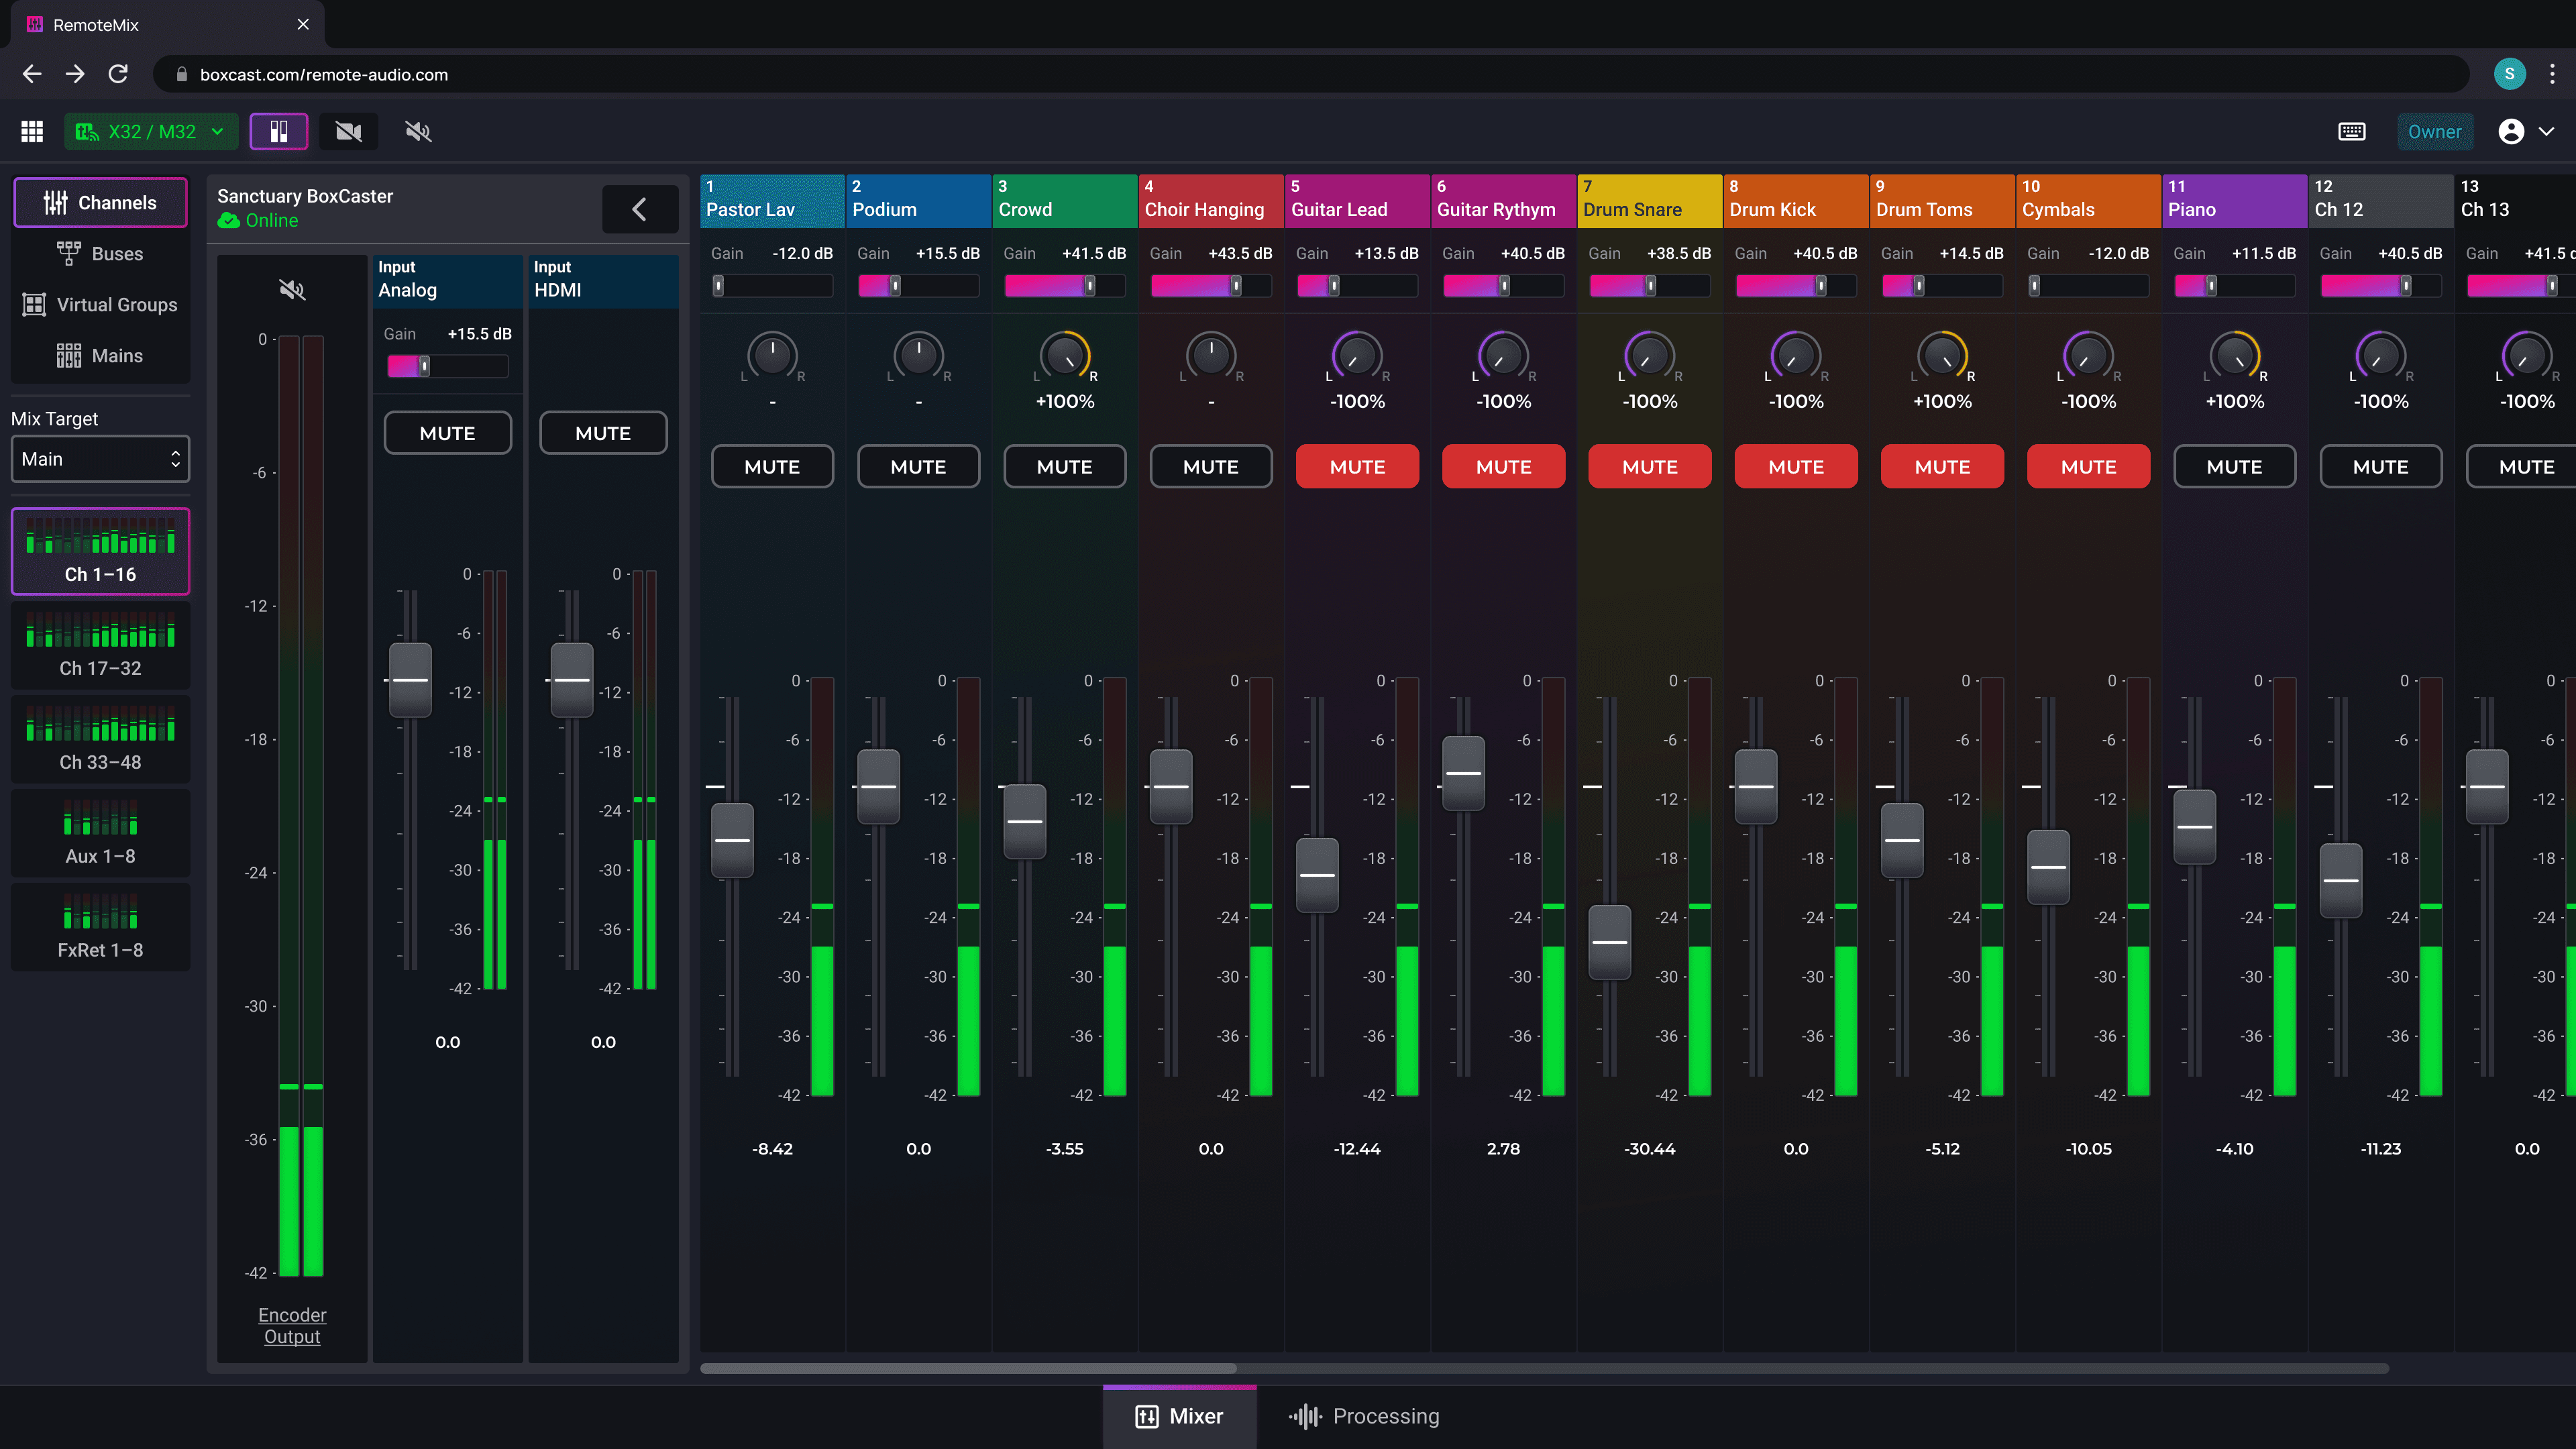Screen dimensions: 2576x1449
Task: Open the X32 / M32 console dropdown
Action: [x=151, y=131]
